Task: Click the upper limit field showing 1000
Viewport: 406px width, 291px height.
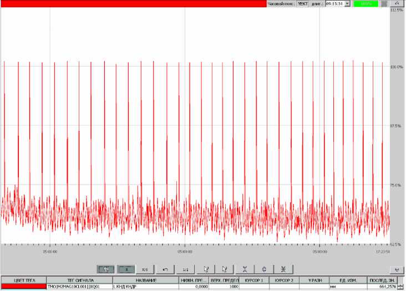Action: [224, 287]
